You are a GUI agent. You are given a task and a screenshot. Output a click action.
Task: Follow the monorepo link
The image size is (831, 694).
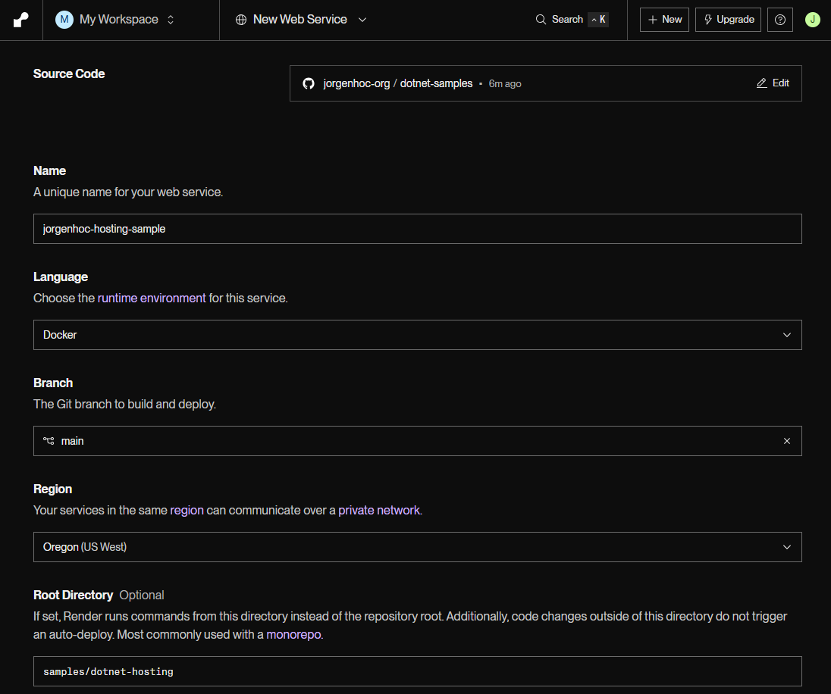coord(293,635)
